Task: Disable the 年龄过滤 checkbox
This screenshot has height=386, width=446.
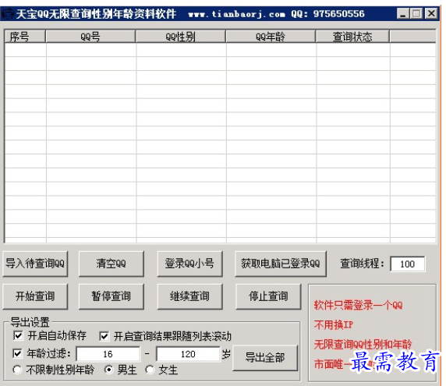Action: coord(18,353)
